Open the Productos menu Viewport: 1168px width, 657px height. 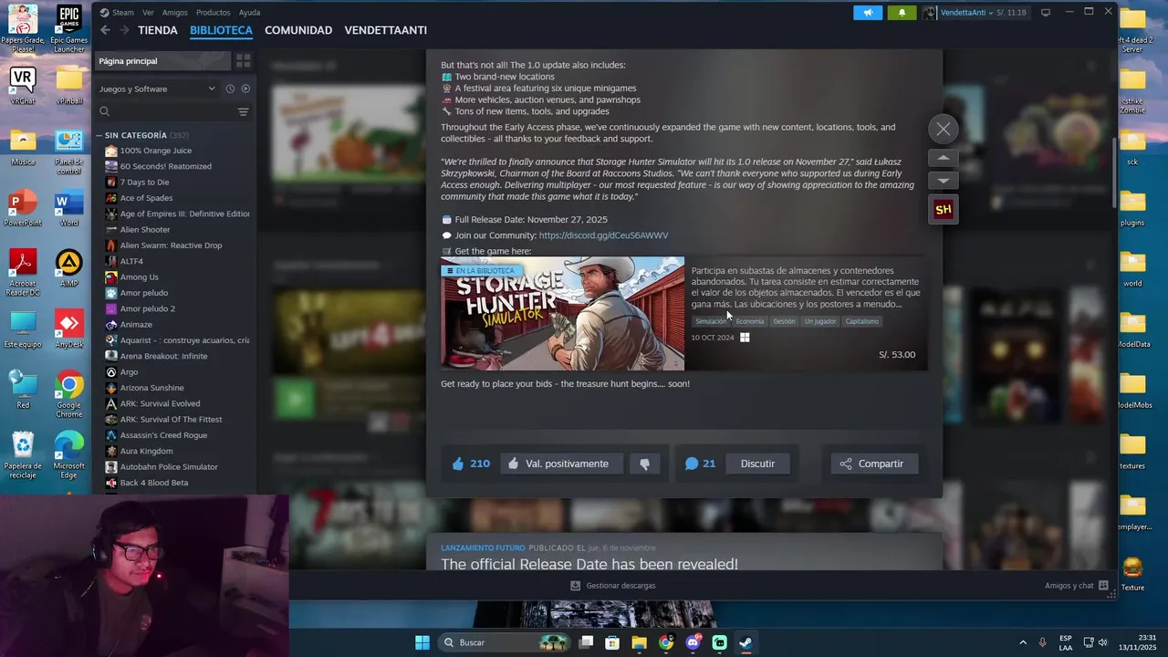click(x=214, y=13)
